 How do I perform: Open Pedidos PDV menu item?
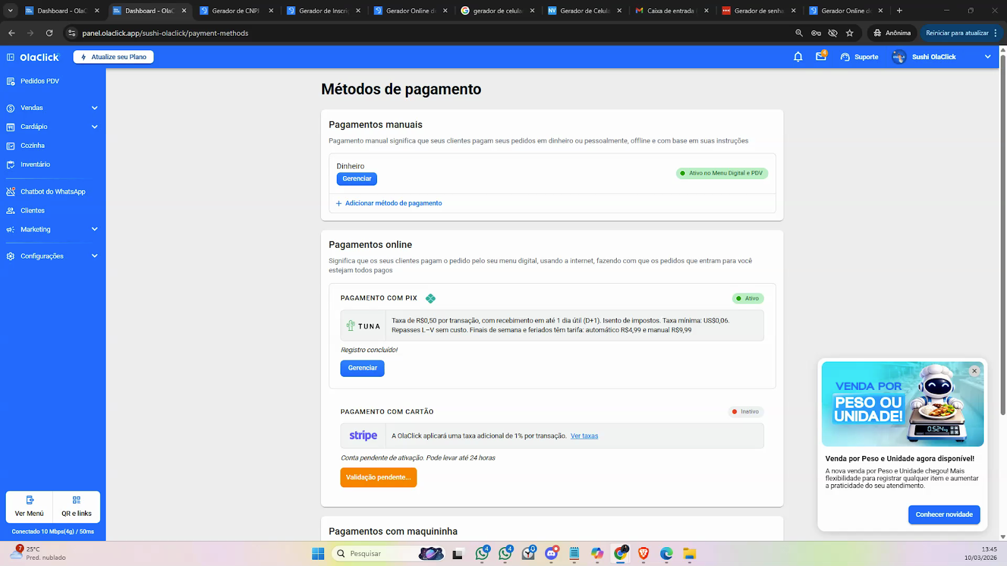(40, 81)
